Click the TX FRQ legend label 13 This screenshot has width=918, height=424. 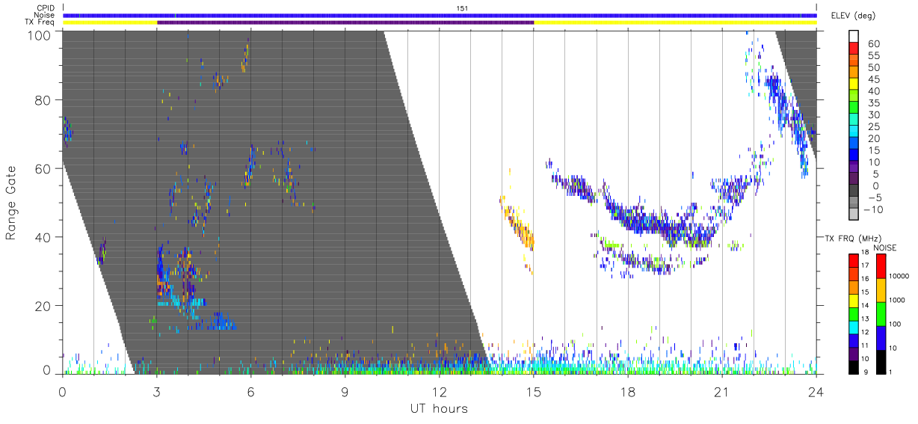[x=865, y=319]
